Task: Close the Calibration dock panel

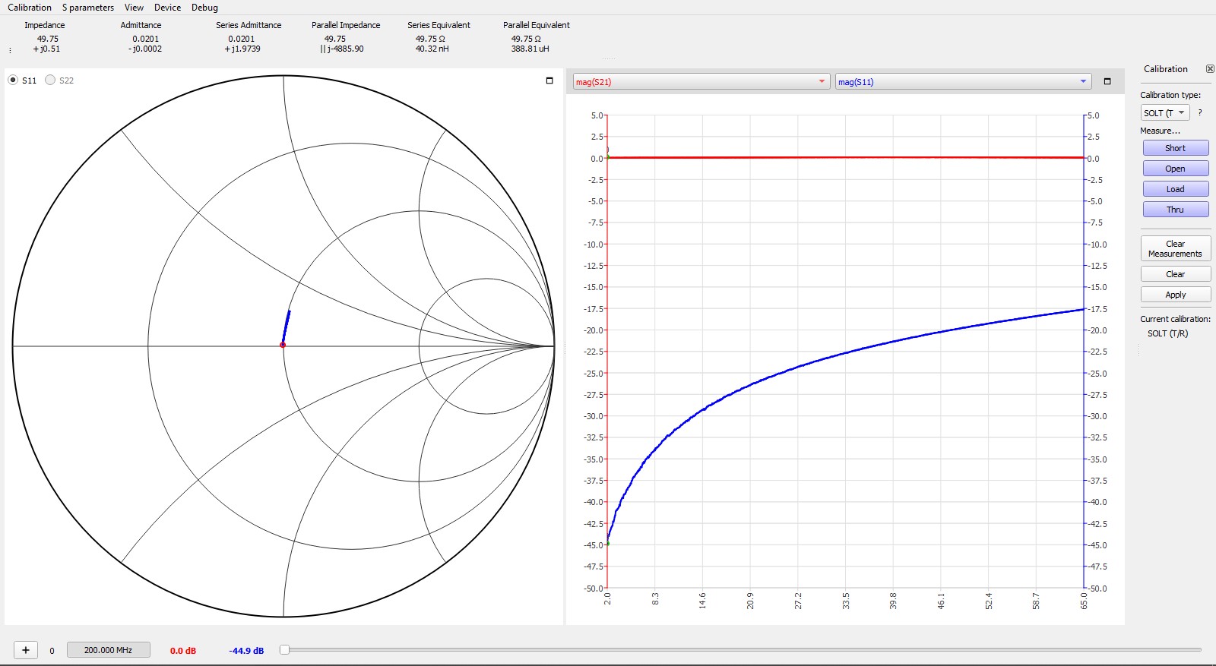Action: click(x=1210, y=69)
